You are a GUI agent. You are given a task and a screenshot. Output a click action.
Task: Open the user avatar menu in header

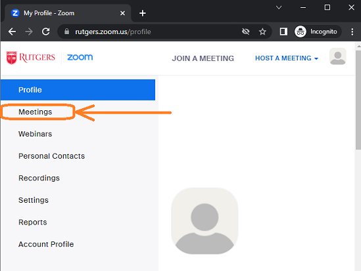point(337,56)
